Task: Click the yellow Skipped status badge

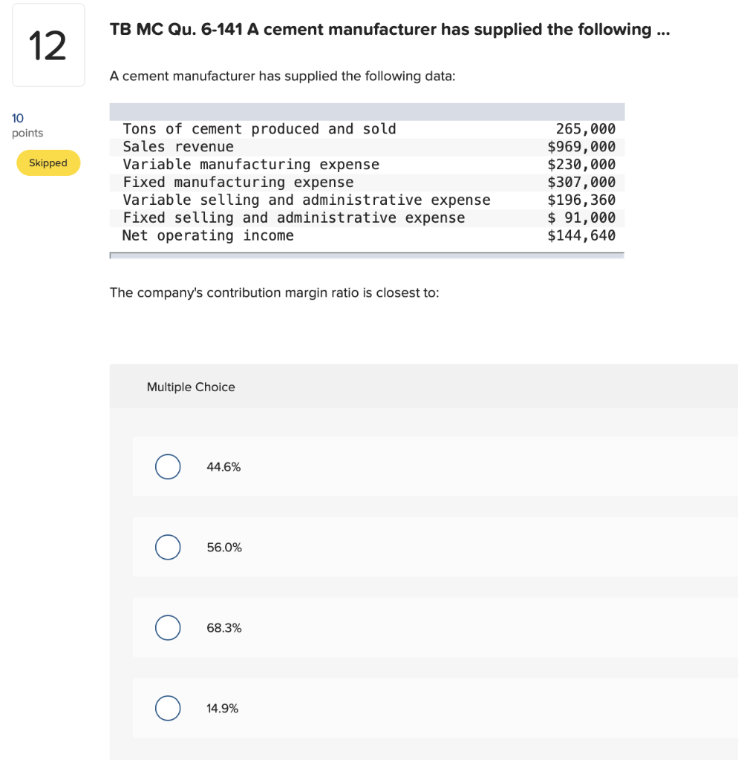Action: pos(48,163)
